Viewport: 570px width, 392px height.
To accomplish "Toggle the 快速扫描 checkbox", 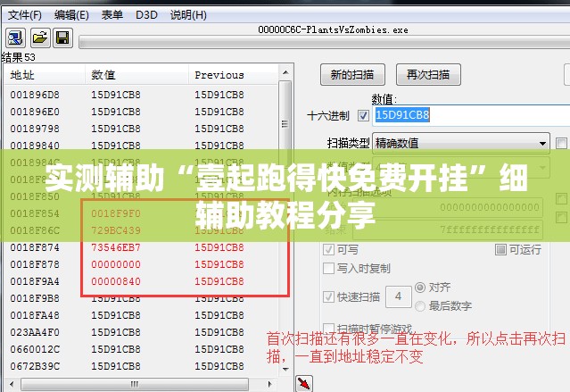I will pyautogui.click(x=328, y=296).
